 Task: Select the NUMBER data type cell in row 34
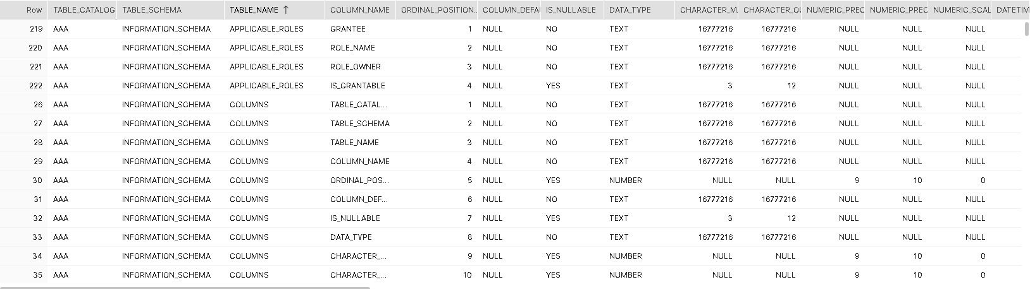click(x=625, y=256)
